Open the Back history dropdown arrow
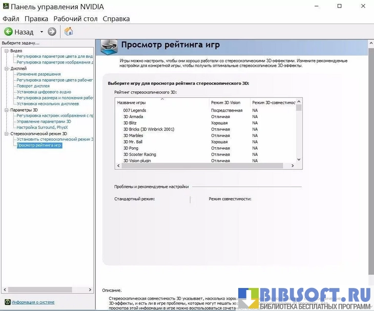 click(x=42, y=32)
